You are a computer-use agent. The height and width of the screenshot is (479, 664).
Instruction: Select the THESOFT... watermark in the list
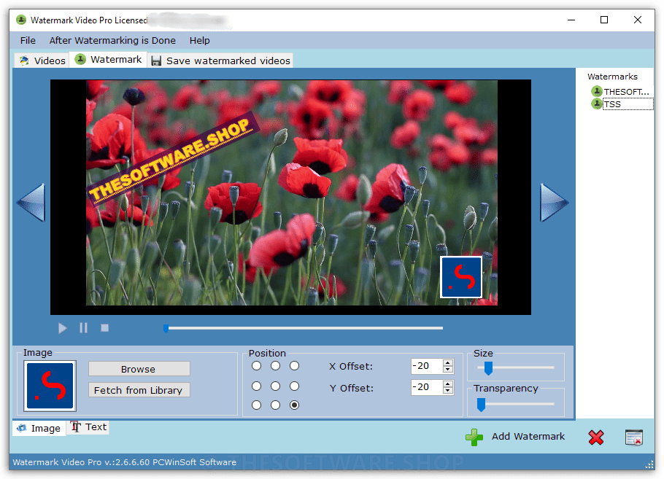pos(626,92)
